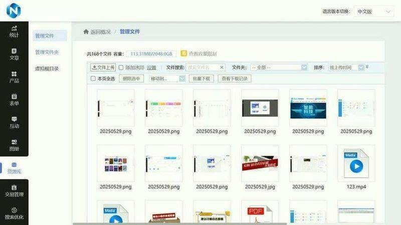Check the 本页全选 select-all checkbox
This screenshot has height=225, width=401.
93,78
